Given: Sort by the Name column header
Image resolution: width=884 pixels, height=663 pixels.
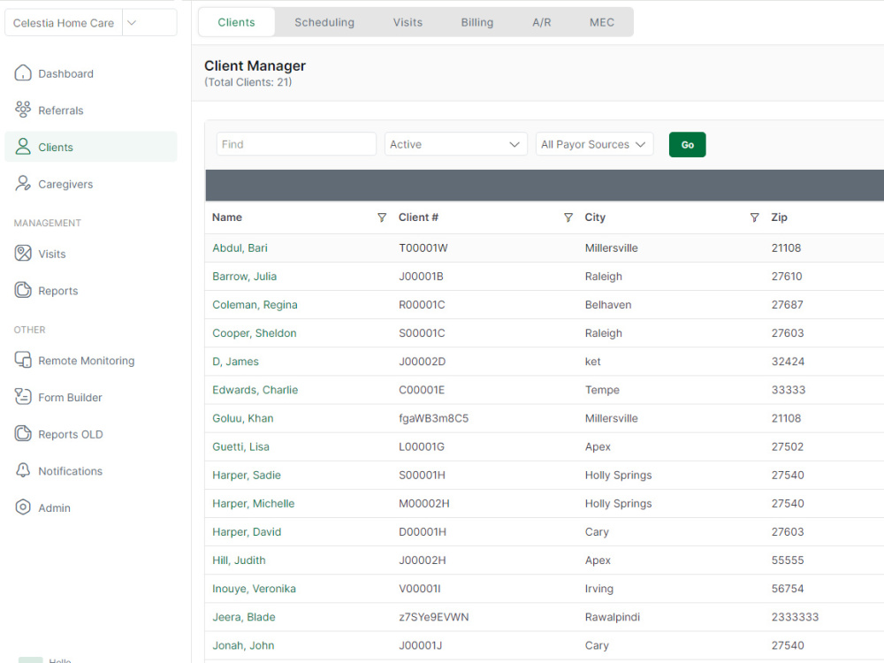Looking at the screenshot, I should pyautogui.click(x=226, y=217).
